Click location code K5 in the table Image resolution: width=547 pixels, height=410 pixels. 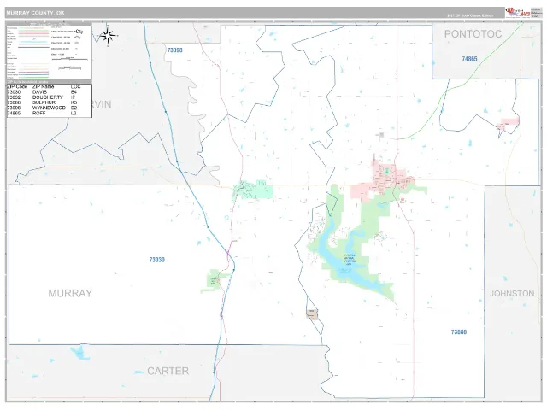click(74, 102)
